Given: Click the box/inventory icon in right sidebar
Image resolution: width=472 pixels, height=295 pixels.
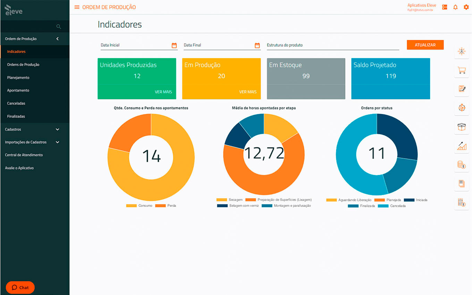Looking at the screenshot, I should (x=462, y=127).
